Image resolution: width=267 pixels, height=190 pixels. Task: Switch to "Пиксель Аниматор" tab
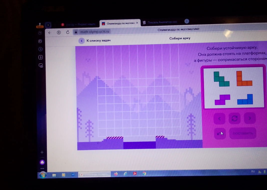(160, 22)
